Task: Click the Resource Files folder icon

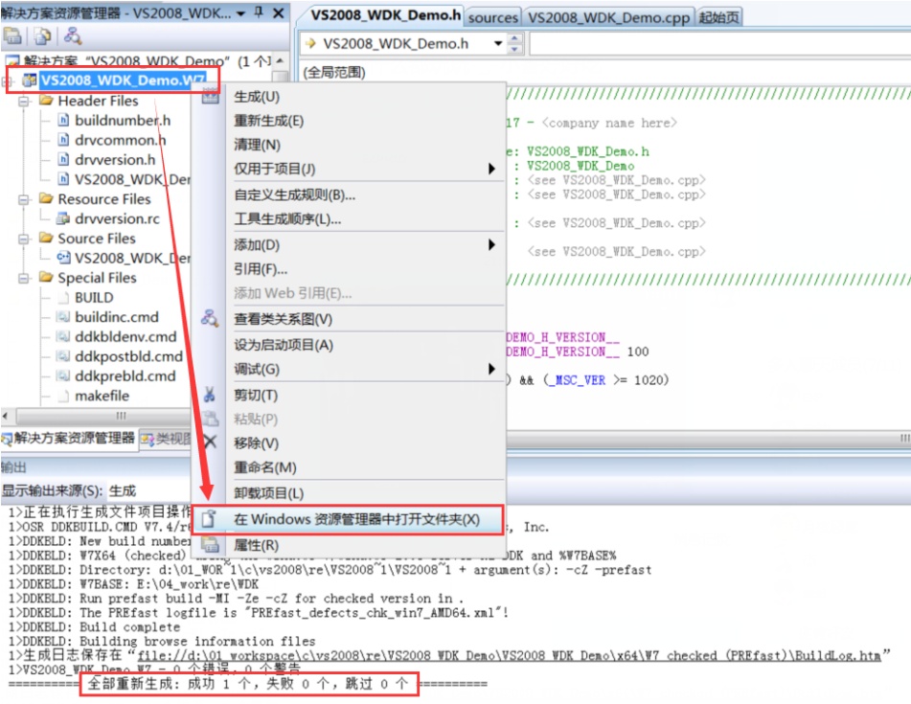Action: pos(47,198)
